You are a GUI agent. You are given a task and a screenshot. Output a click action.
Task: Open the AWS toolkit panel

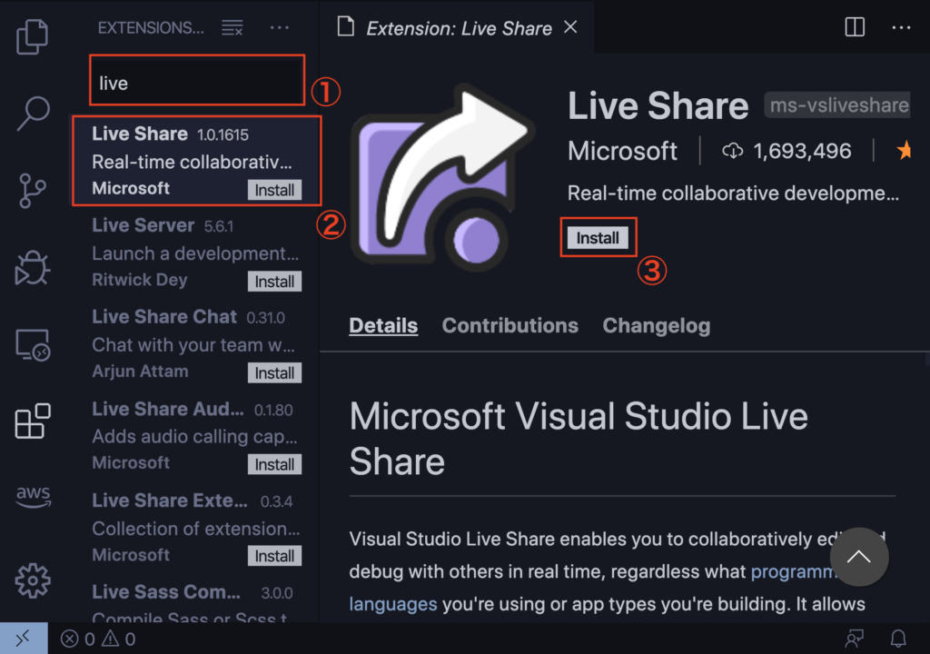[33, 496]
